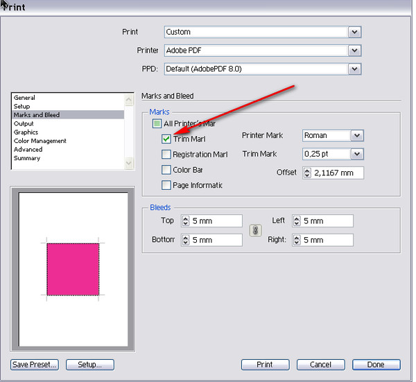Click the Right bleed stepper arrows
Viewport: 416px width, 382px height.
point(297,240)
